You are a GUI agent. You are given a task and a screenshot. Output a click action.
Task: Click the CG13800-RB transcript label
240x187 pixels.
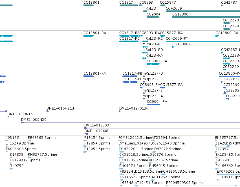point(183,44)
